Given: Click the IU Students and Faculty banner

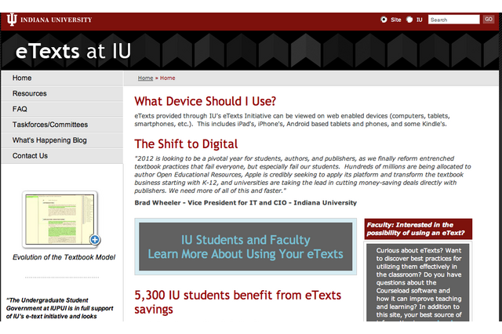Looking at the screenshot, I should point(246,247).
